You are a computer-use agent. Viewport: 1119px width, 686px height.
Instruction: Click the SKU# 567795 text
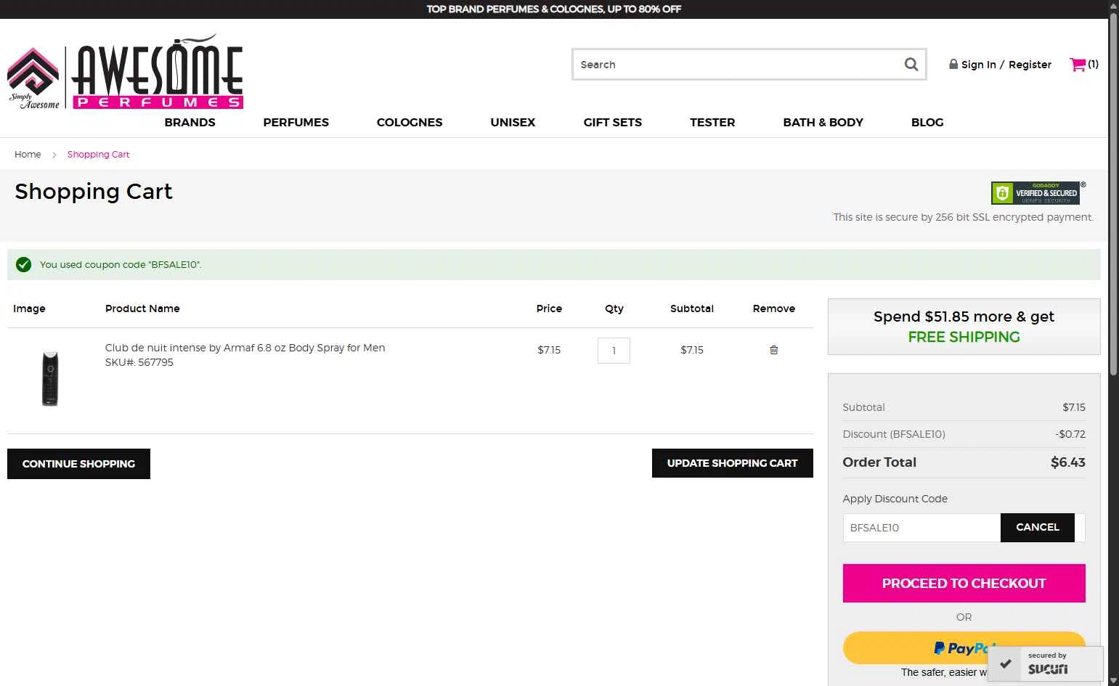[x=139, y=362]
